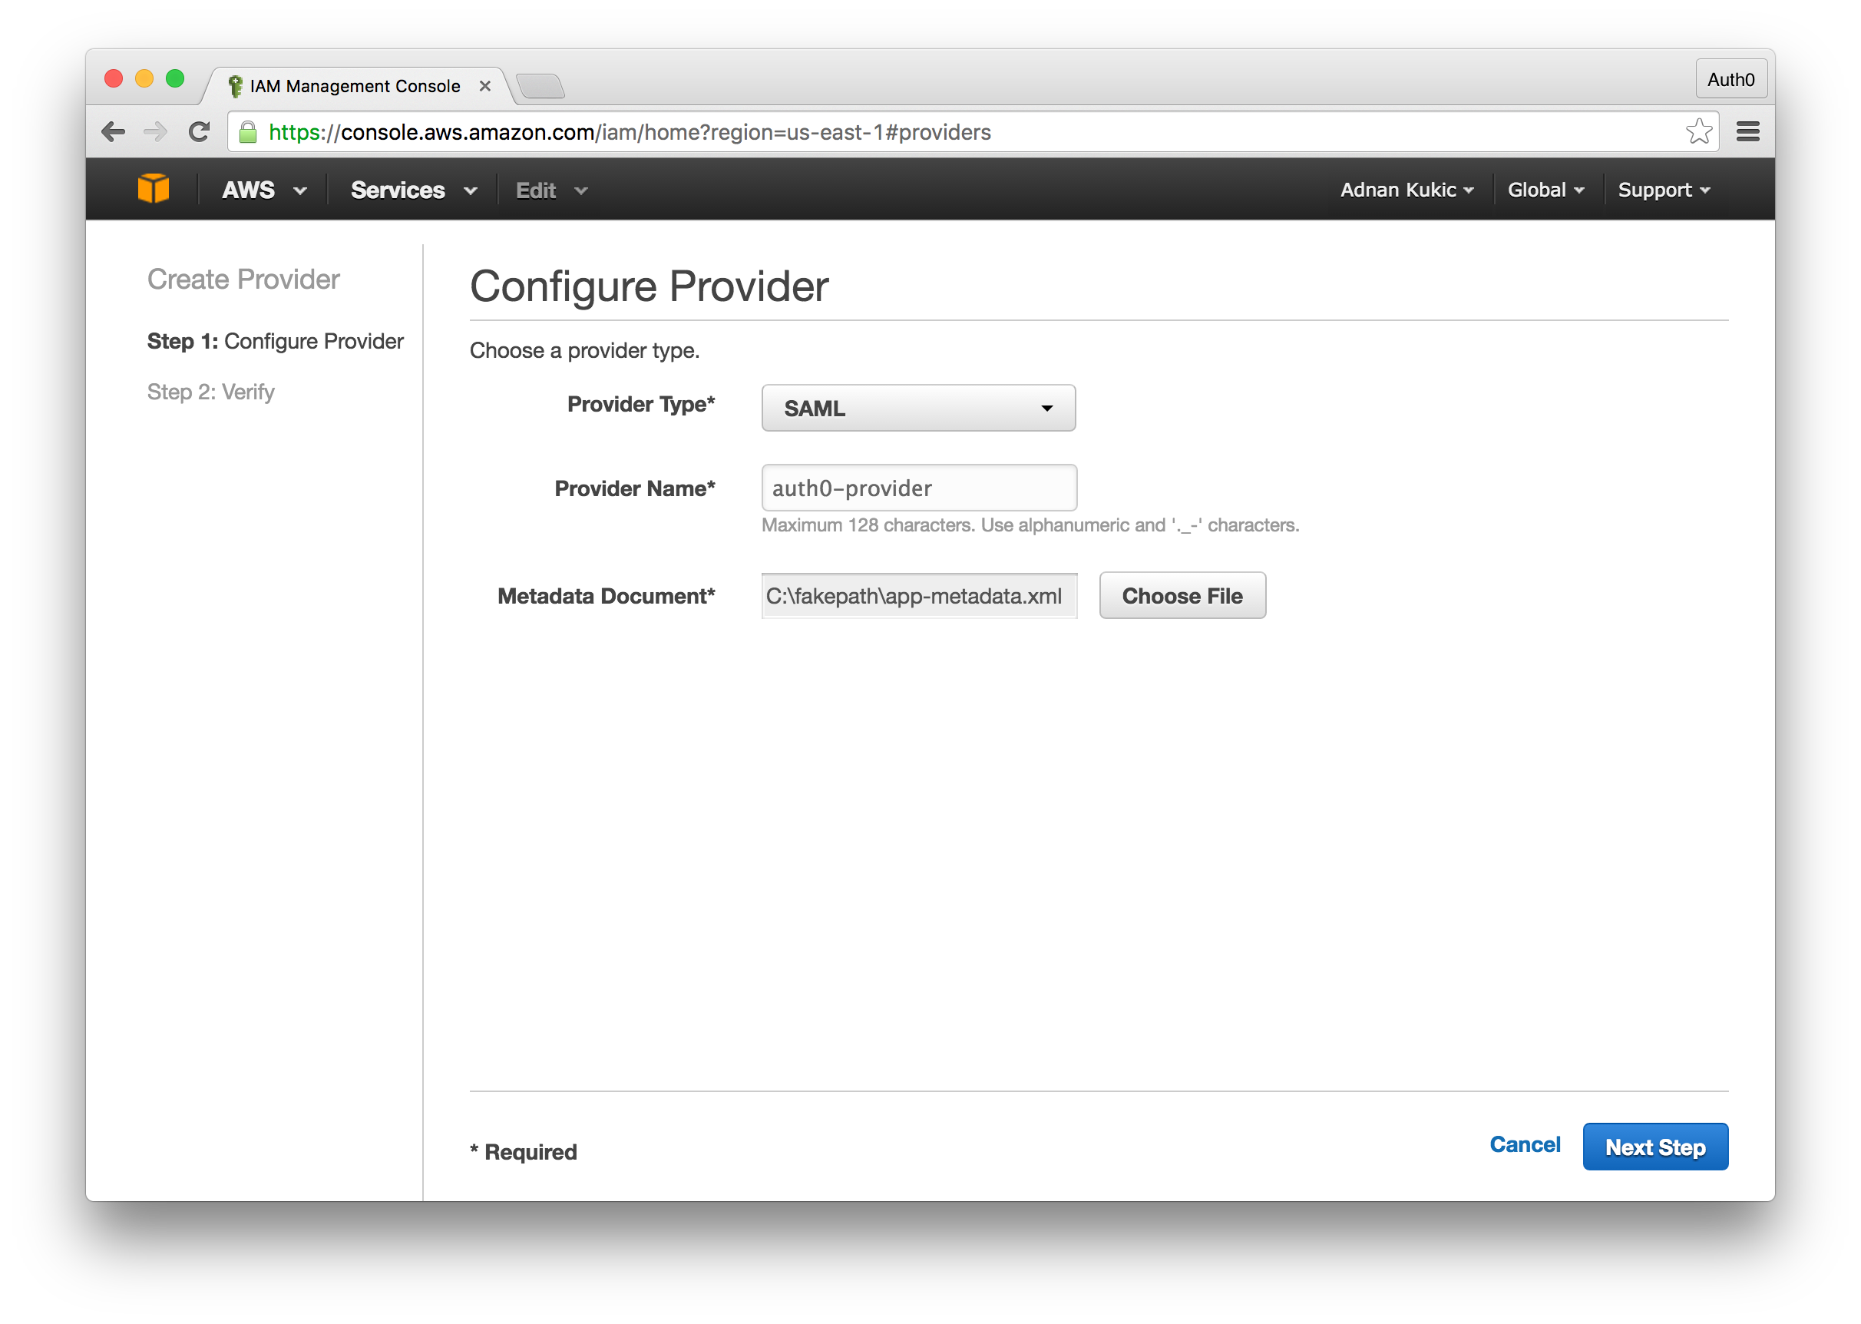Screen dimensions: 1861x1324
Task: Click the Choose File button
Action: [1182, 596]
